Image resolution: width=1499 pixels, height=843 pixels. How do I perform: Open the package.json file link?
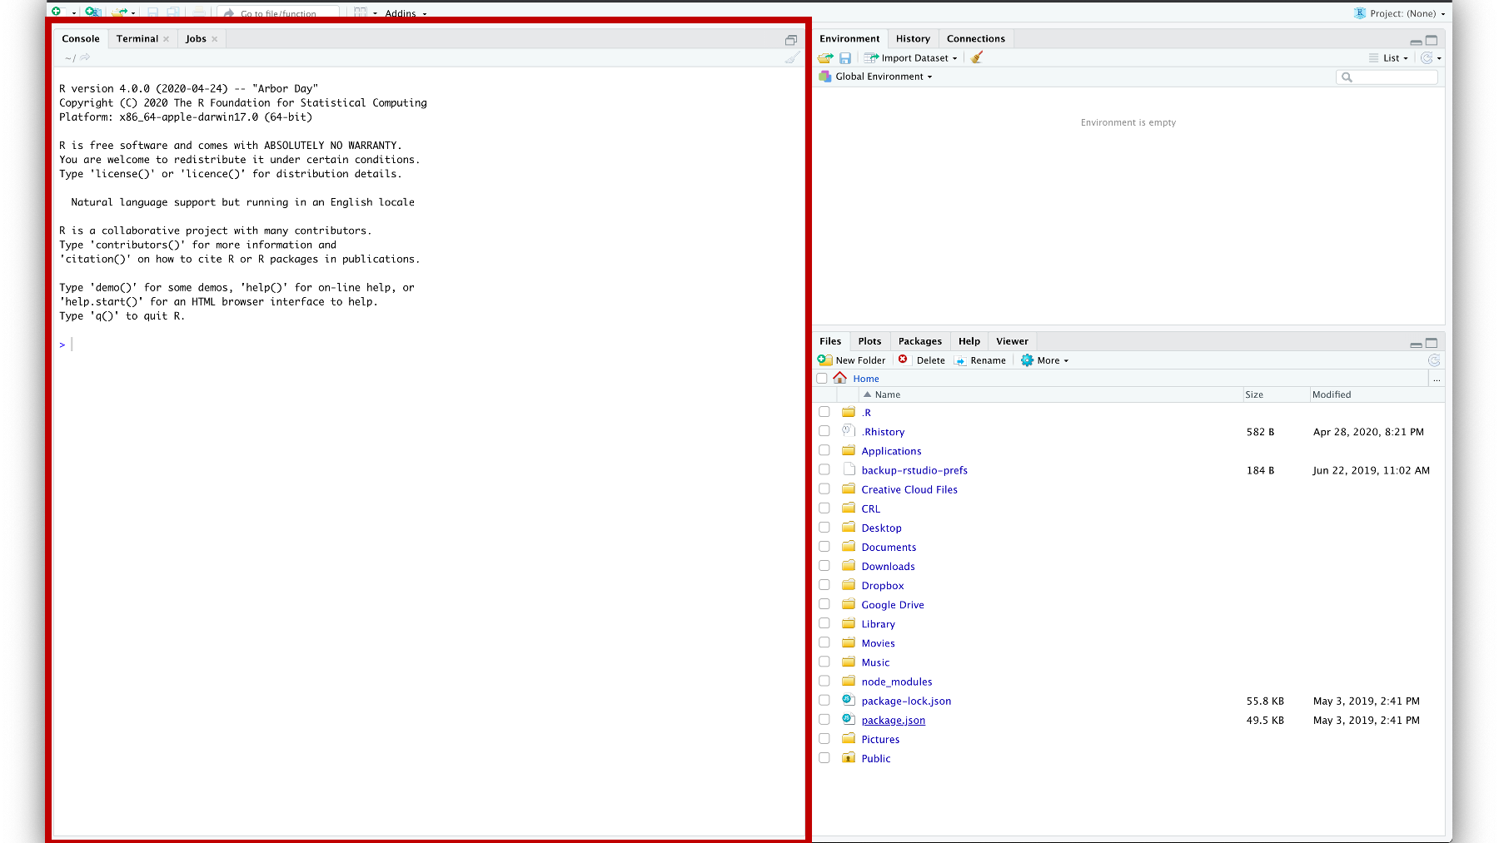point(893,721)
